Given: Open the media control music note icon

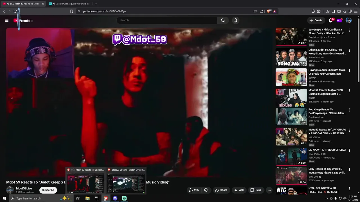Looking at the screenshot, I should tap(328, 11).
